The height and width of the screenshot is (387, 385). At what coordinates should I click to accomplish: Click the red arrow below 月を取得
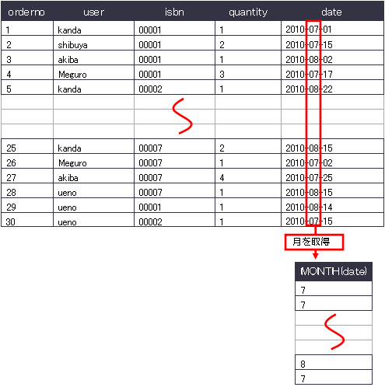click(315, 255)
